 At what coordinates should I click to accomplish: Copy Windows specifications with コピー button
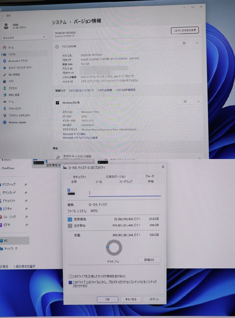[185, 101]
